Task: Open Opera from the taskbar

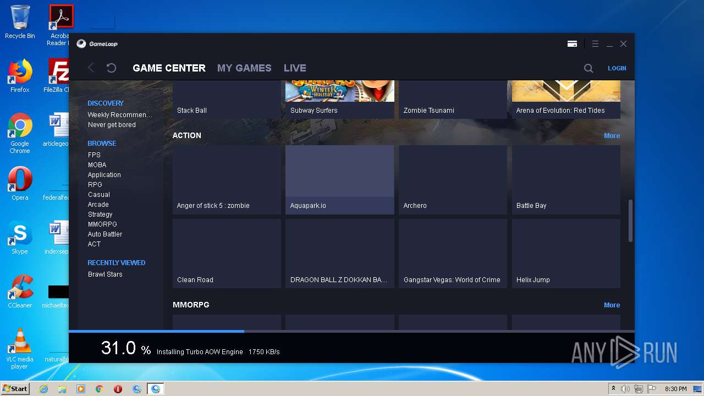Action: pos(118,389)
